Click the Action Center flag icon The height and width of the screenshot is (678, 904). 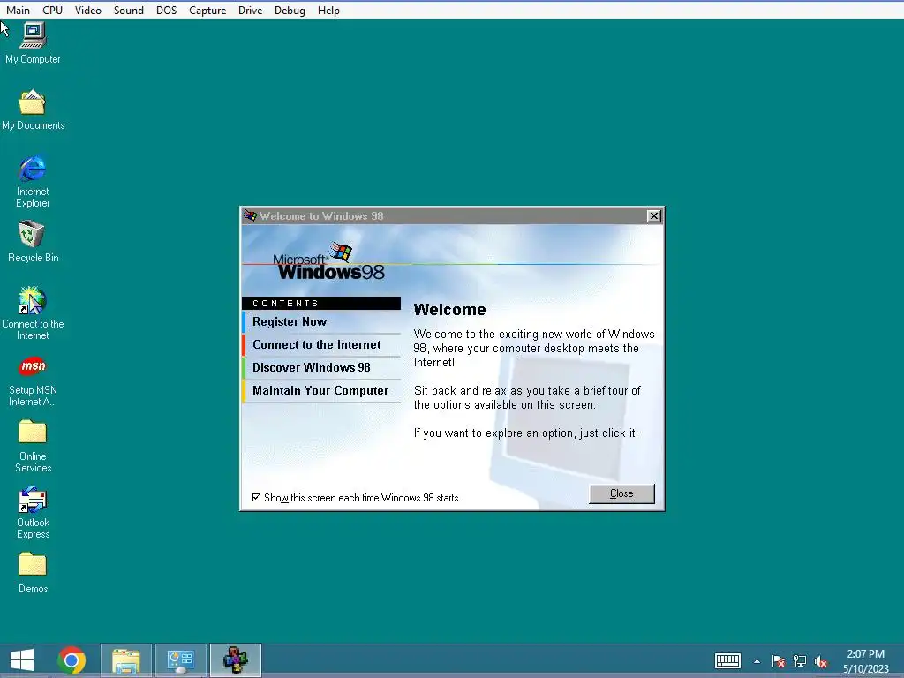(x=779, y=661)
